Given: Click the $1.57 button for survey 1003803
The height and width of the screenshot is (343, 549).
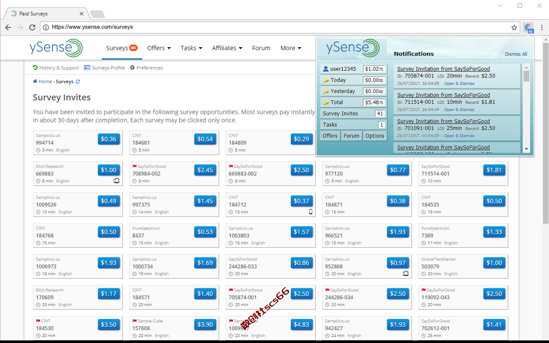Looking at the screenshot, I should pos(302,232).
